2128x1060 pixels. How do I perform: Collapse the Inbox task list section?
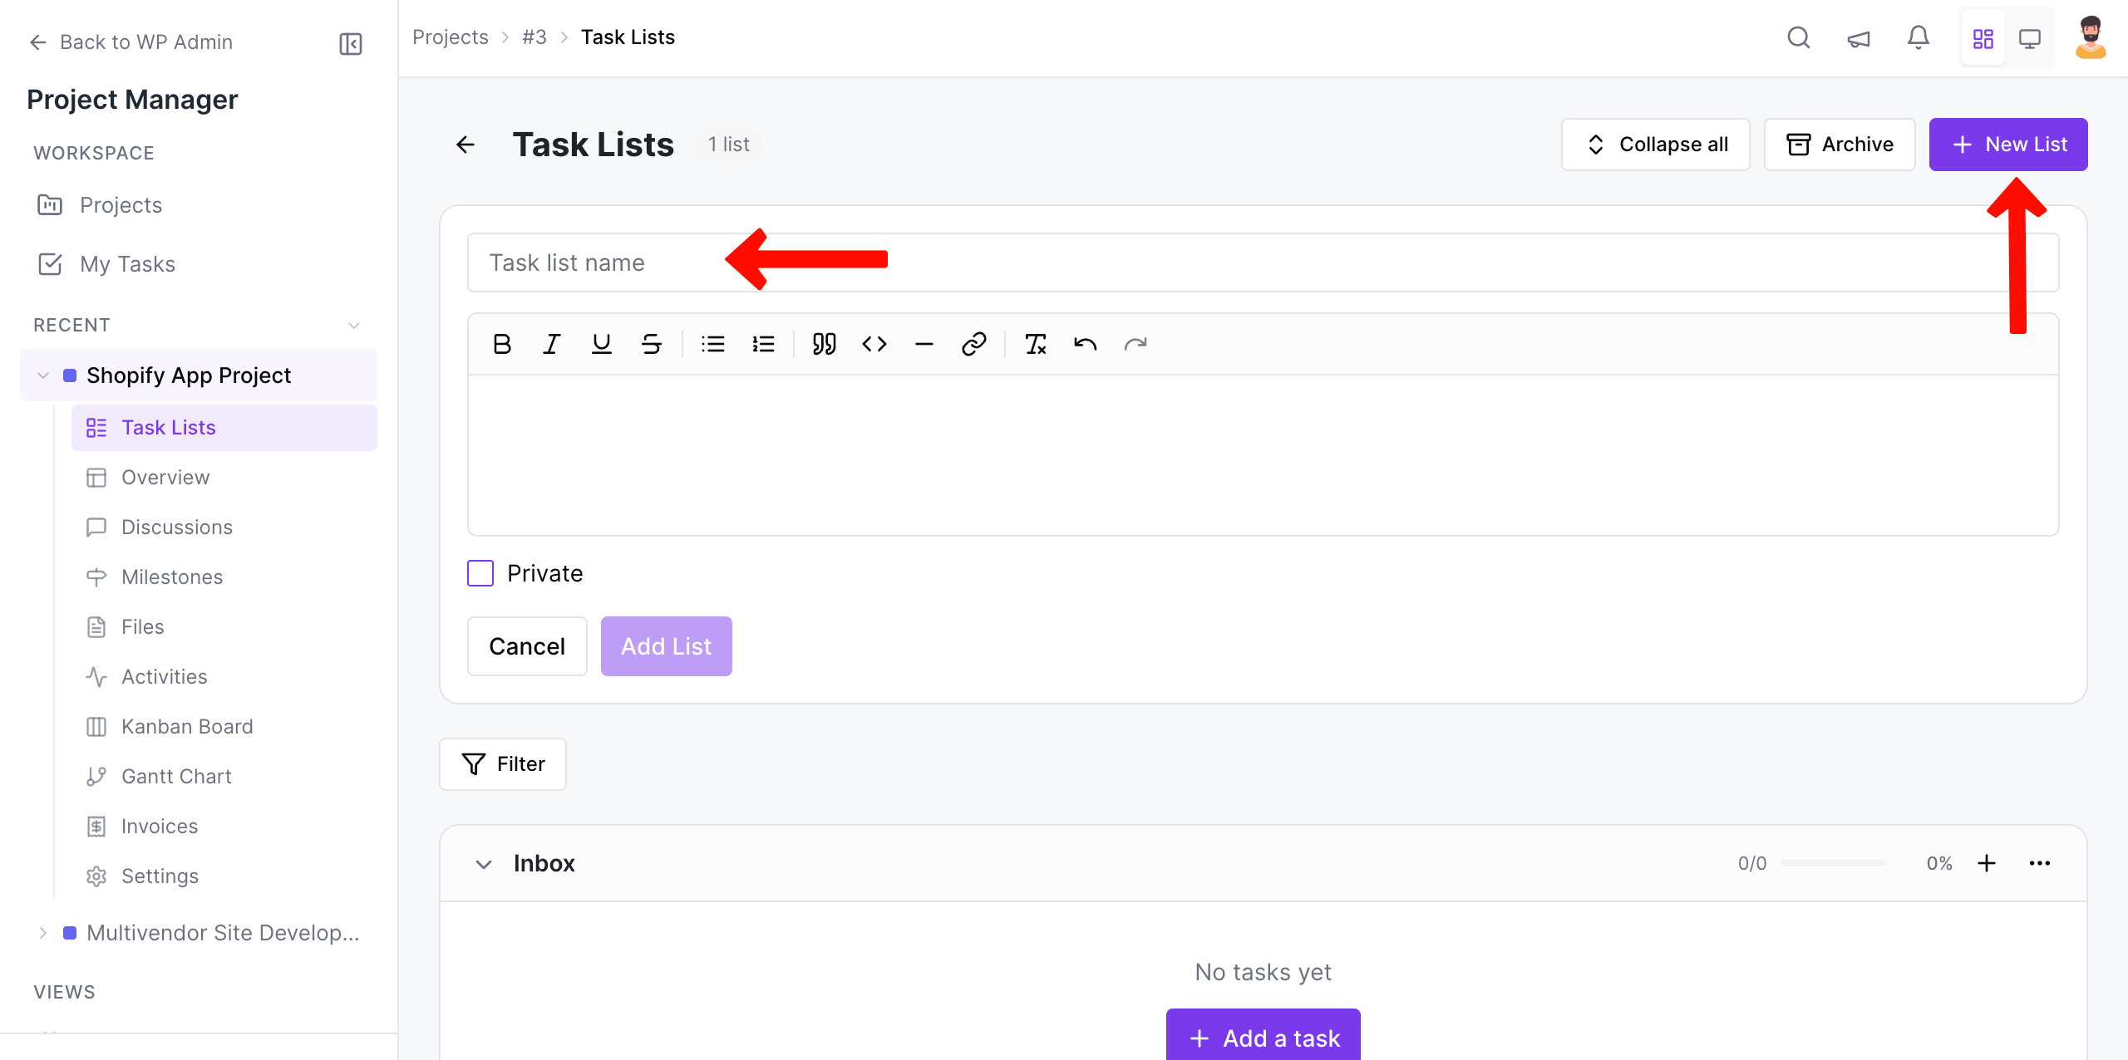484,864
